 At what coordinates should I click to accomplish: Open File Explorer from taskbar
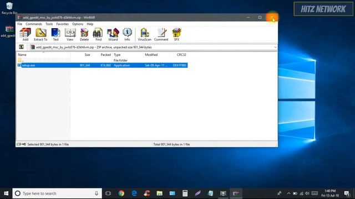coord(159,193)
